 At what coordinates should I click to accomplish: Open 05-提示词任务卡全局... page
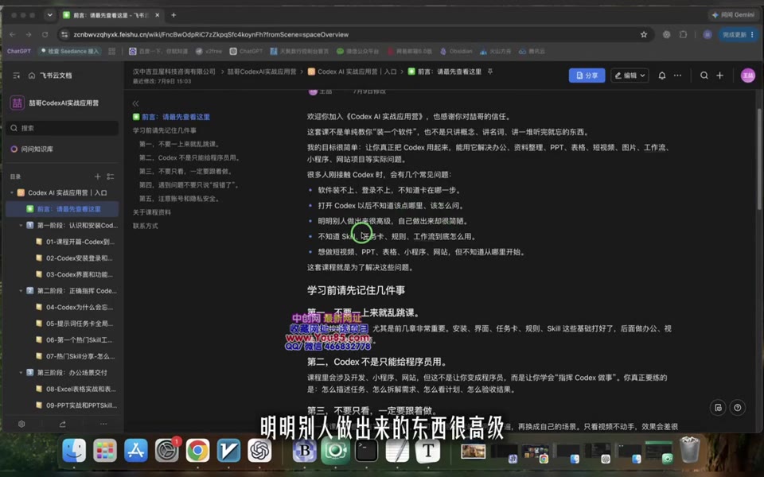(x=75, y=324)
